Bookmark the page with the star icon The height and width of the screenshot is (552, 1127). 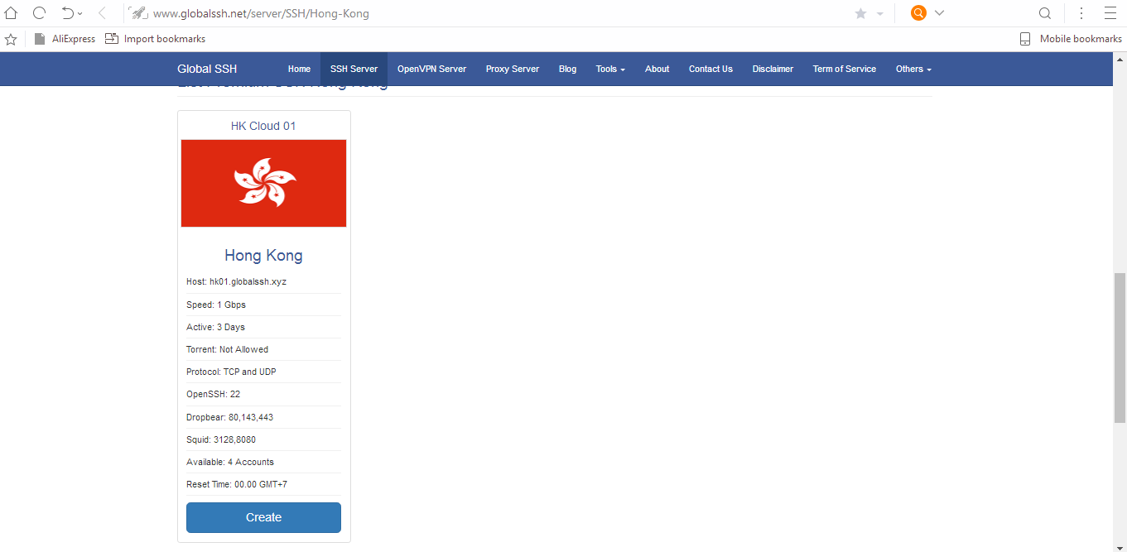click(x=860, y=13)
